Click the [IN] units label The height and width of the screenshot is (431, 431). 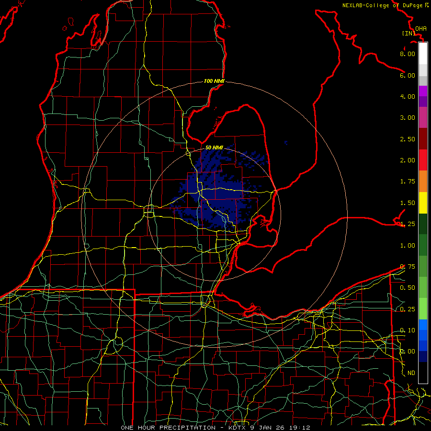pyautogui.click(x=408, y=33)
